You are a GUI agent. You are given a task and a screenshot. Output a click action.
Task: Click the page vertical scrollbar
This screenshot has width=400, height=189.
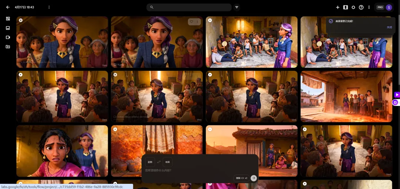click(399, 51)
